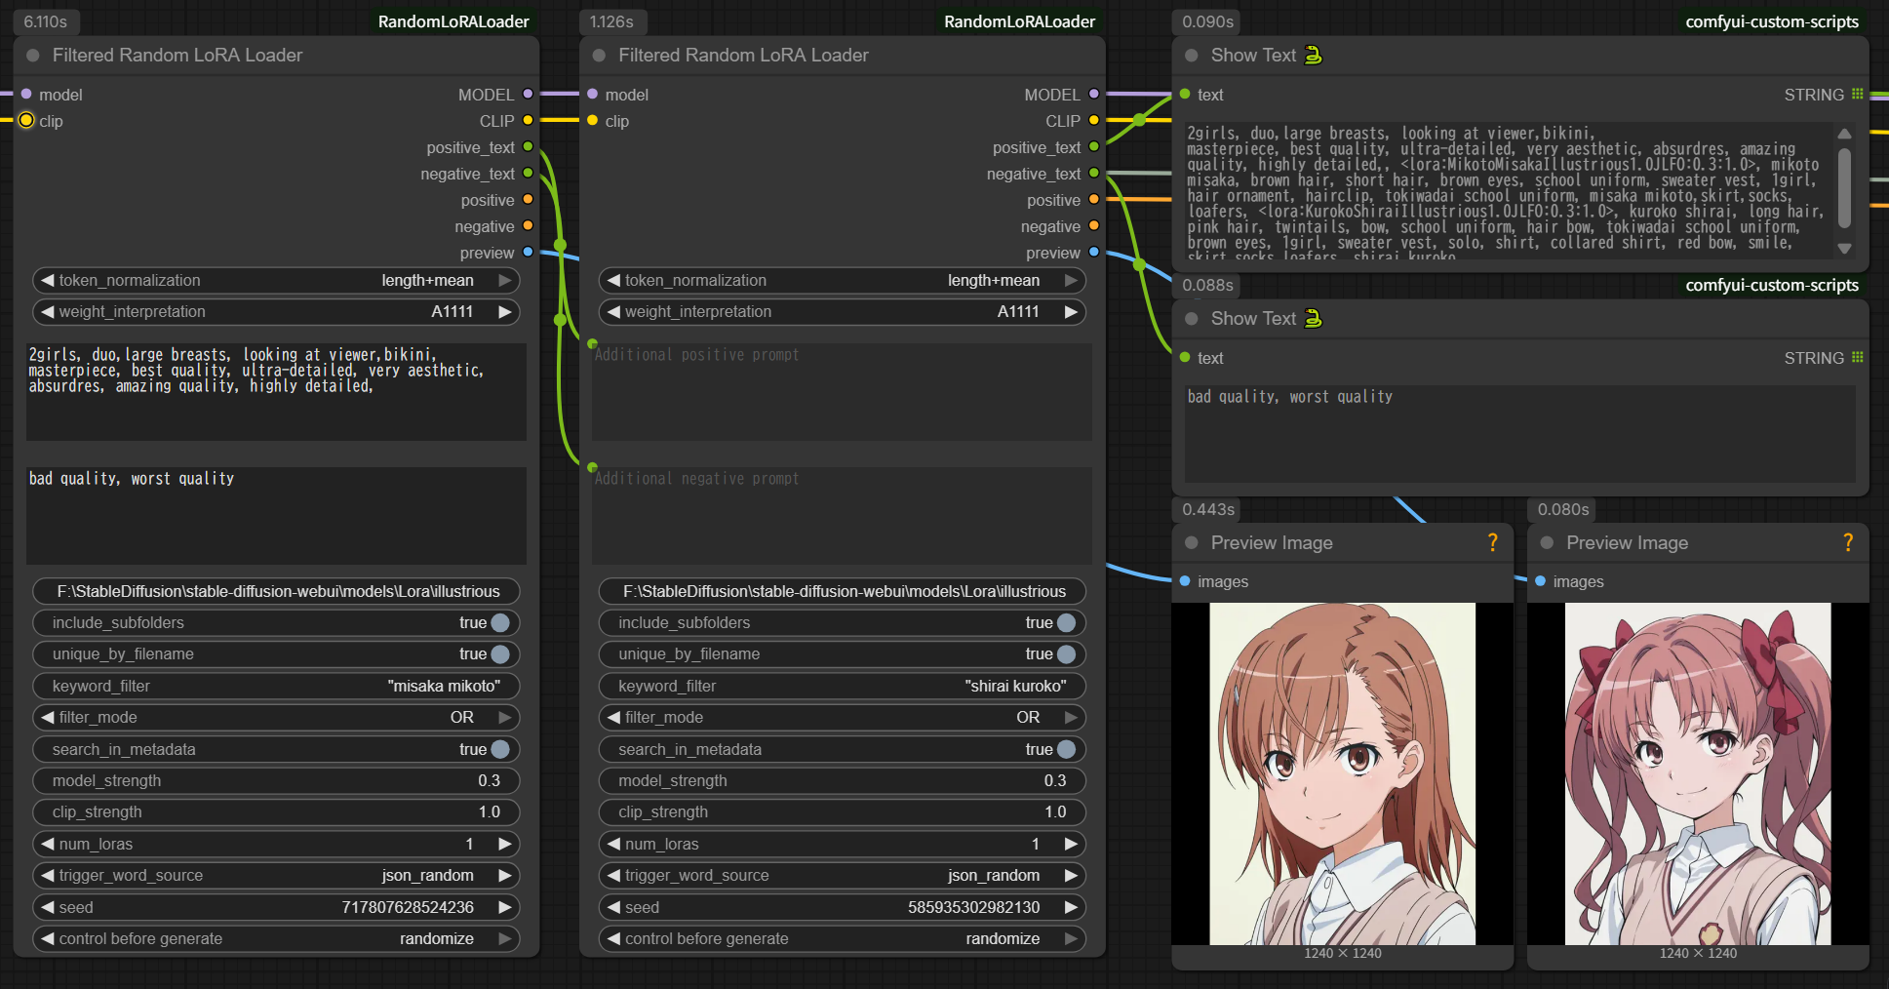Click the MODEL output socket on first loader
1889x989 pixels.
(x=528, y=94)
